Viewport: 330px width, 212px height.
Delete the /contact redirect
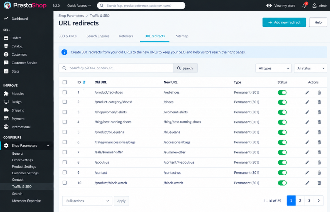(319, 173)
